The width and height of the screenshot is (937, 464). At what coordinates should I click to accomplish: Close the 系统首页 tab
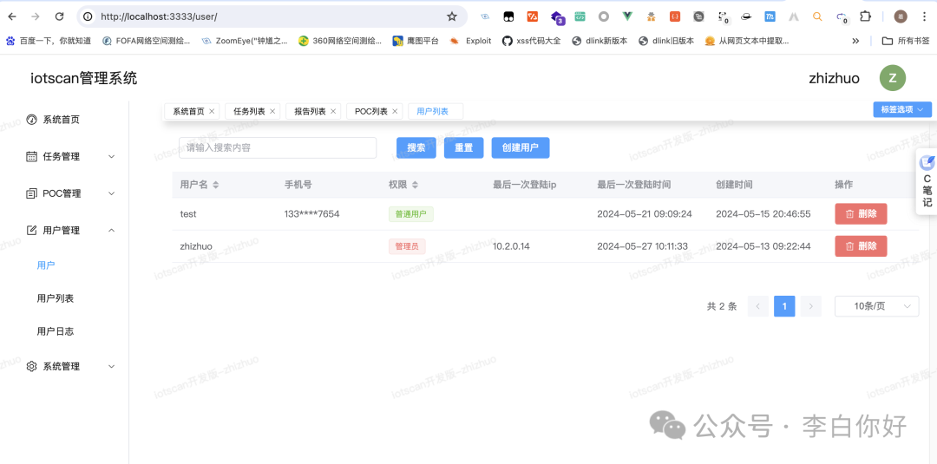pos(212,111)
